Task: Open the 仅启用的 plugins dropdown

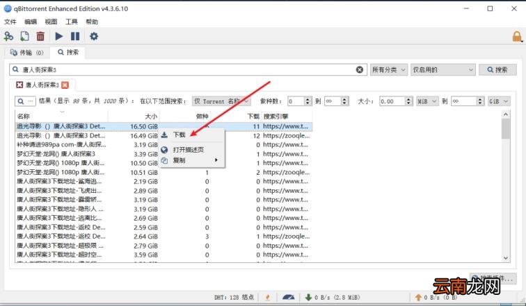Action: (443, 69)
